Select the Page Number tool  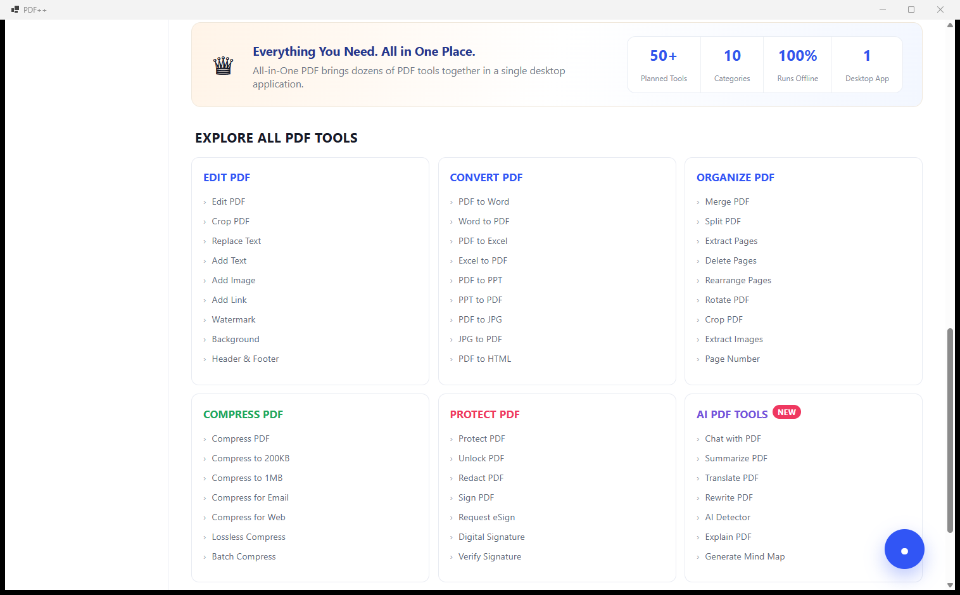coord(732,359)
